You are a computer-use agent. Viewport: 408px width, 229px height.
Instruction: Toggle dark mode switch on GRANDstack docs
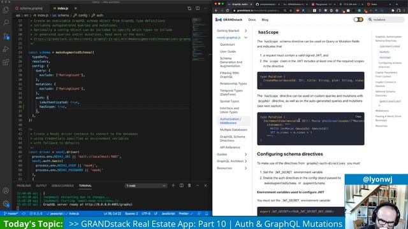tap(358, 20)
